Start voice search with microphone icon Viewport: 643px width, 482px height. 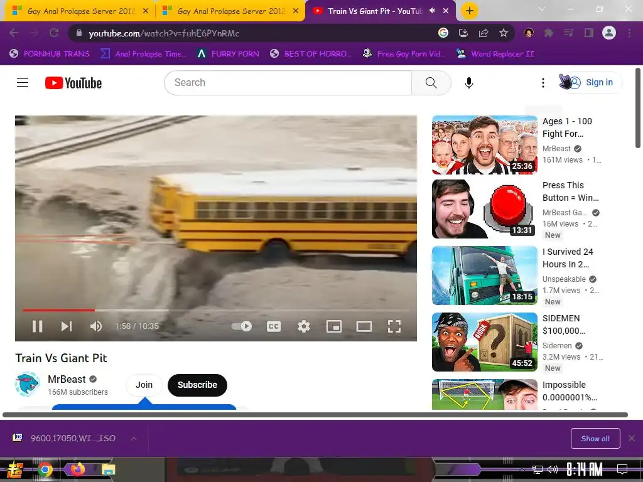[468, 83]
